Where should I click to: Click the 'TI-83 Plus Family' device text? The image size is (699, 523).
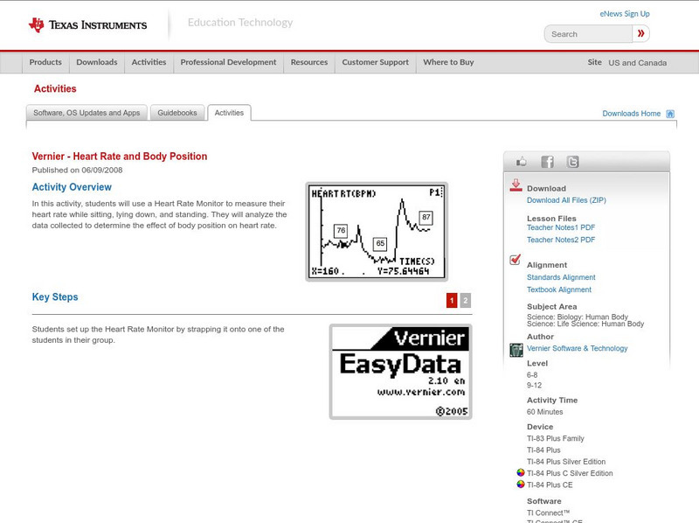point(556,439)
